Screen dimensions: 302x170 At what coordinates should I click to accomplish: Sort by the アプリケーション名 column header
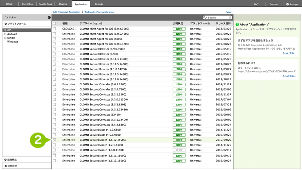click(91, 23)
